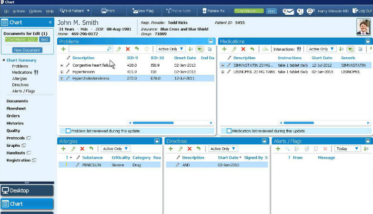Open the Active Only dropdown in Problems
Viewport: 373px width, 214px height.
click(172, 49)
